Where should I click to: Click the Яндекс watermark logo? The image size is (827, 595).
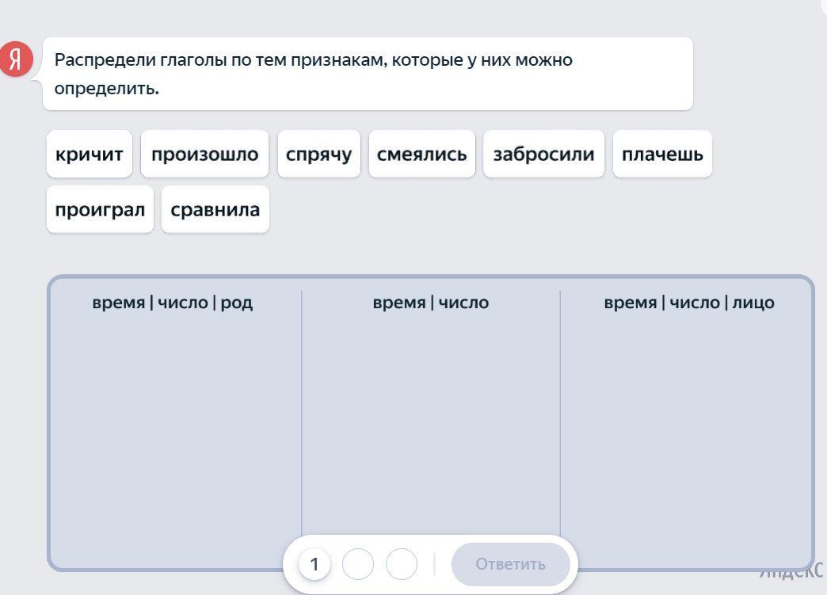(792, 572)
